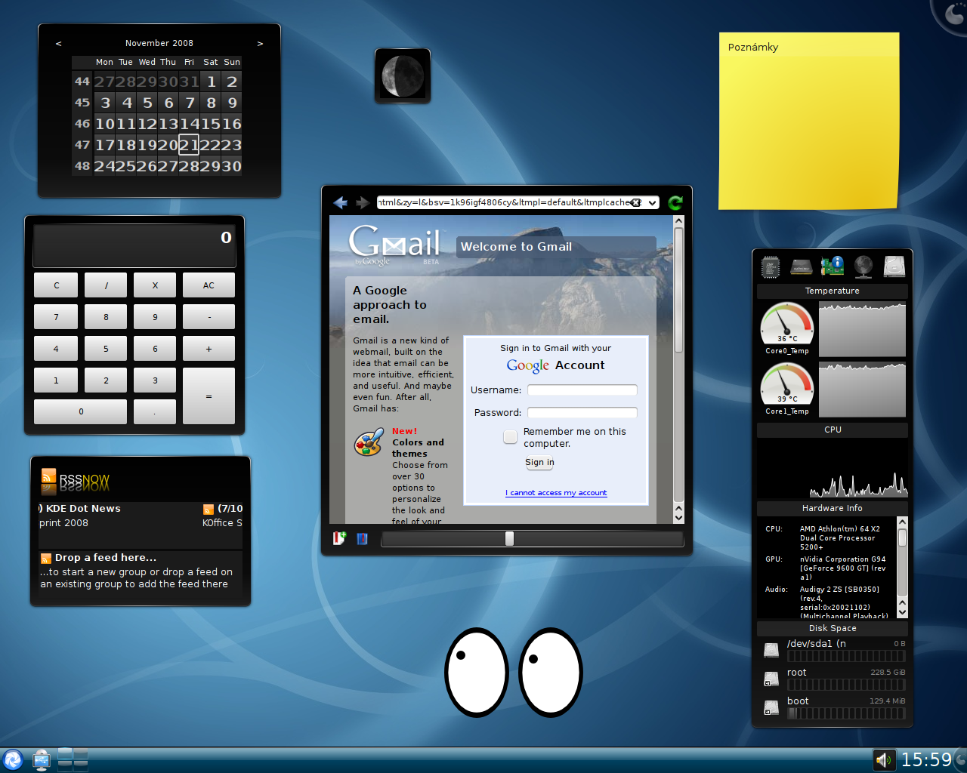Go forward in the web browser widget
The image size is (967, 773).
(363, 202)
